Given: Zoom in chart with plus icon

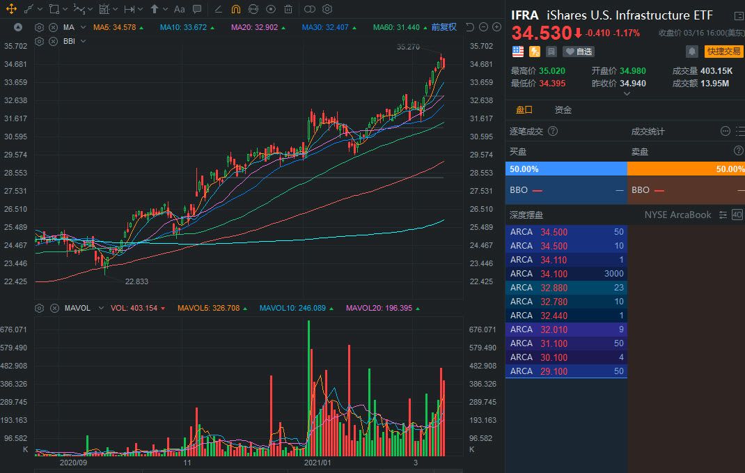Looking at the screenshot, I should click(x=496, y=27).
